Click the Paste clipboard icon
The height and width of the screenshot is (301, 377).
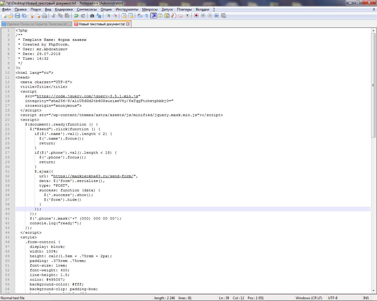click(x=67, y=16)
